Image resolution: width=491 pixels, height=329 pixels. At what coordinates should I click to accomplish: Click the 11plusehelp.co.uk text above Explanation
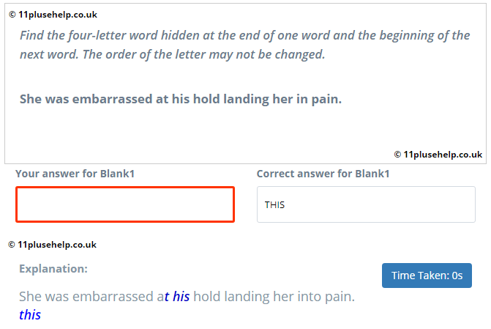pos(52,245)
